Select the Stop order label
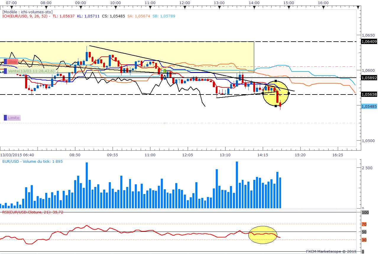Image resolution: width=378 pixels, height=254 pixels. [x=12, y=61]
